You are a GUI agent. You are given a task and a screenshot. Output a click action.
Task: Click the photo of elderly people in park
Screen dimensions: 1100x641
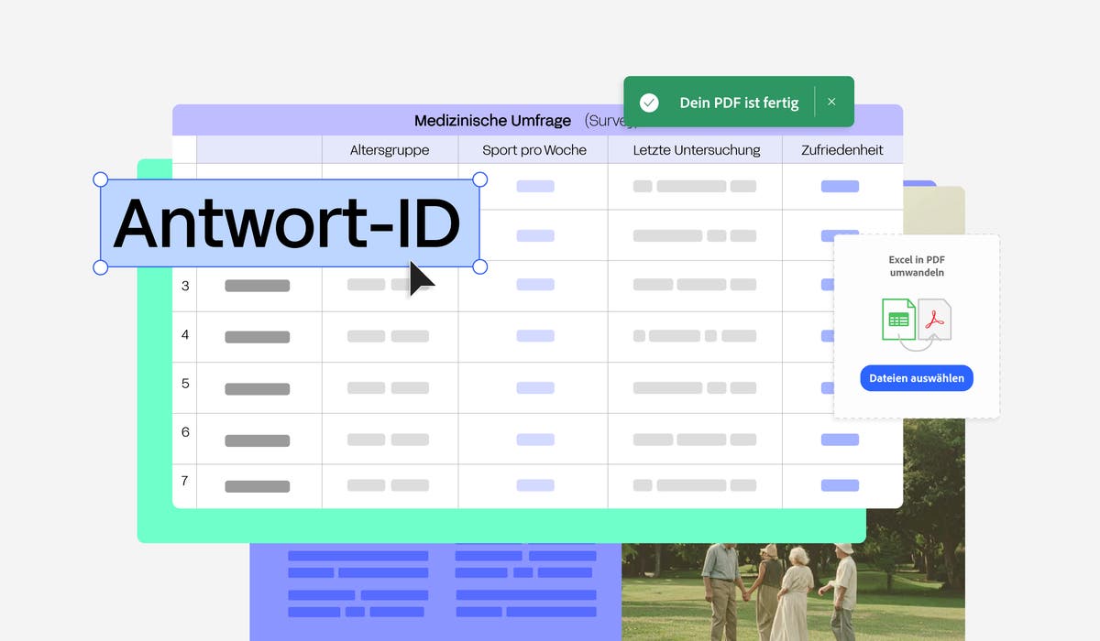(793, 575)
